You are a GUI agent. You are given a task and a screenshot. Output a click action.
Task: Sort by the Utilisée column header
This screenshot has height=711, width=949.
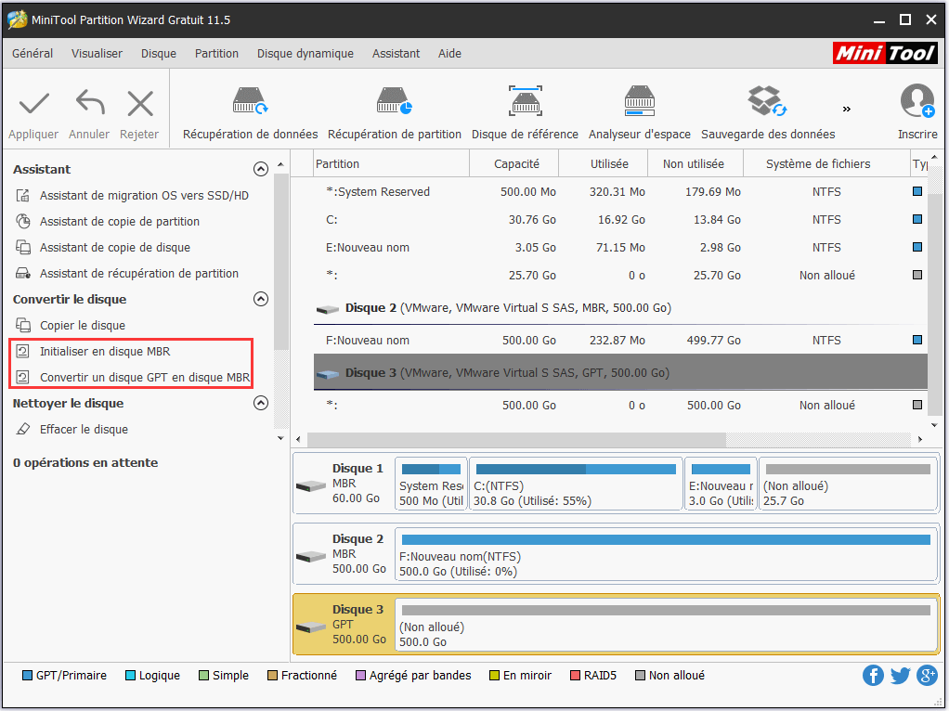tap(604, 164)
